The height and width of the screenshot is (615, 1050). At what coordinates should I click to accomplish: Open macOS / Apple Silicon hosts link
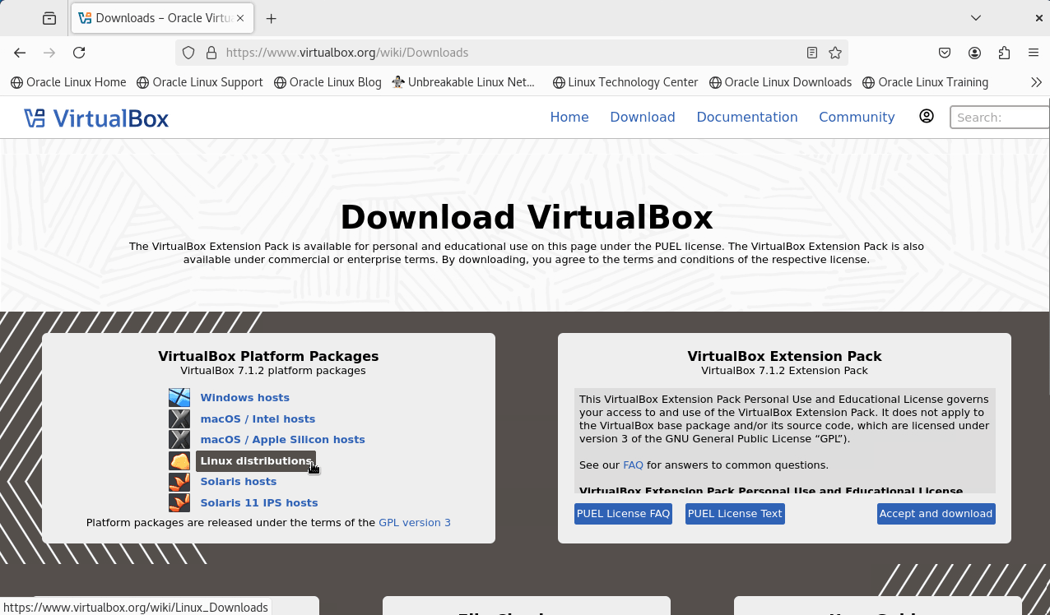tap(282, 439)
